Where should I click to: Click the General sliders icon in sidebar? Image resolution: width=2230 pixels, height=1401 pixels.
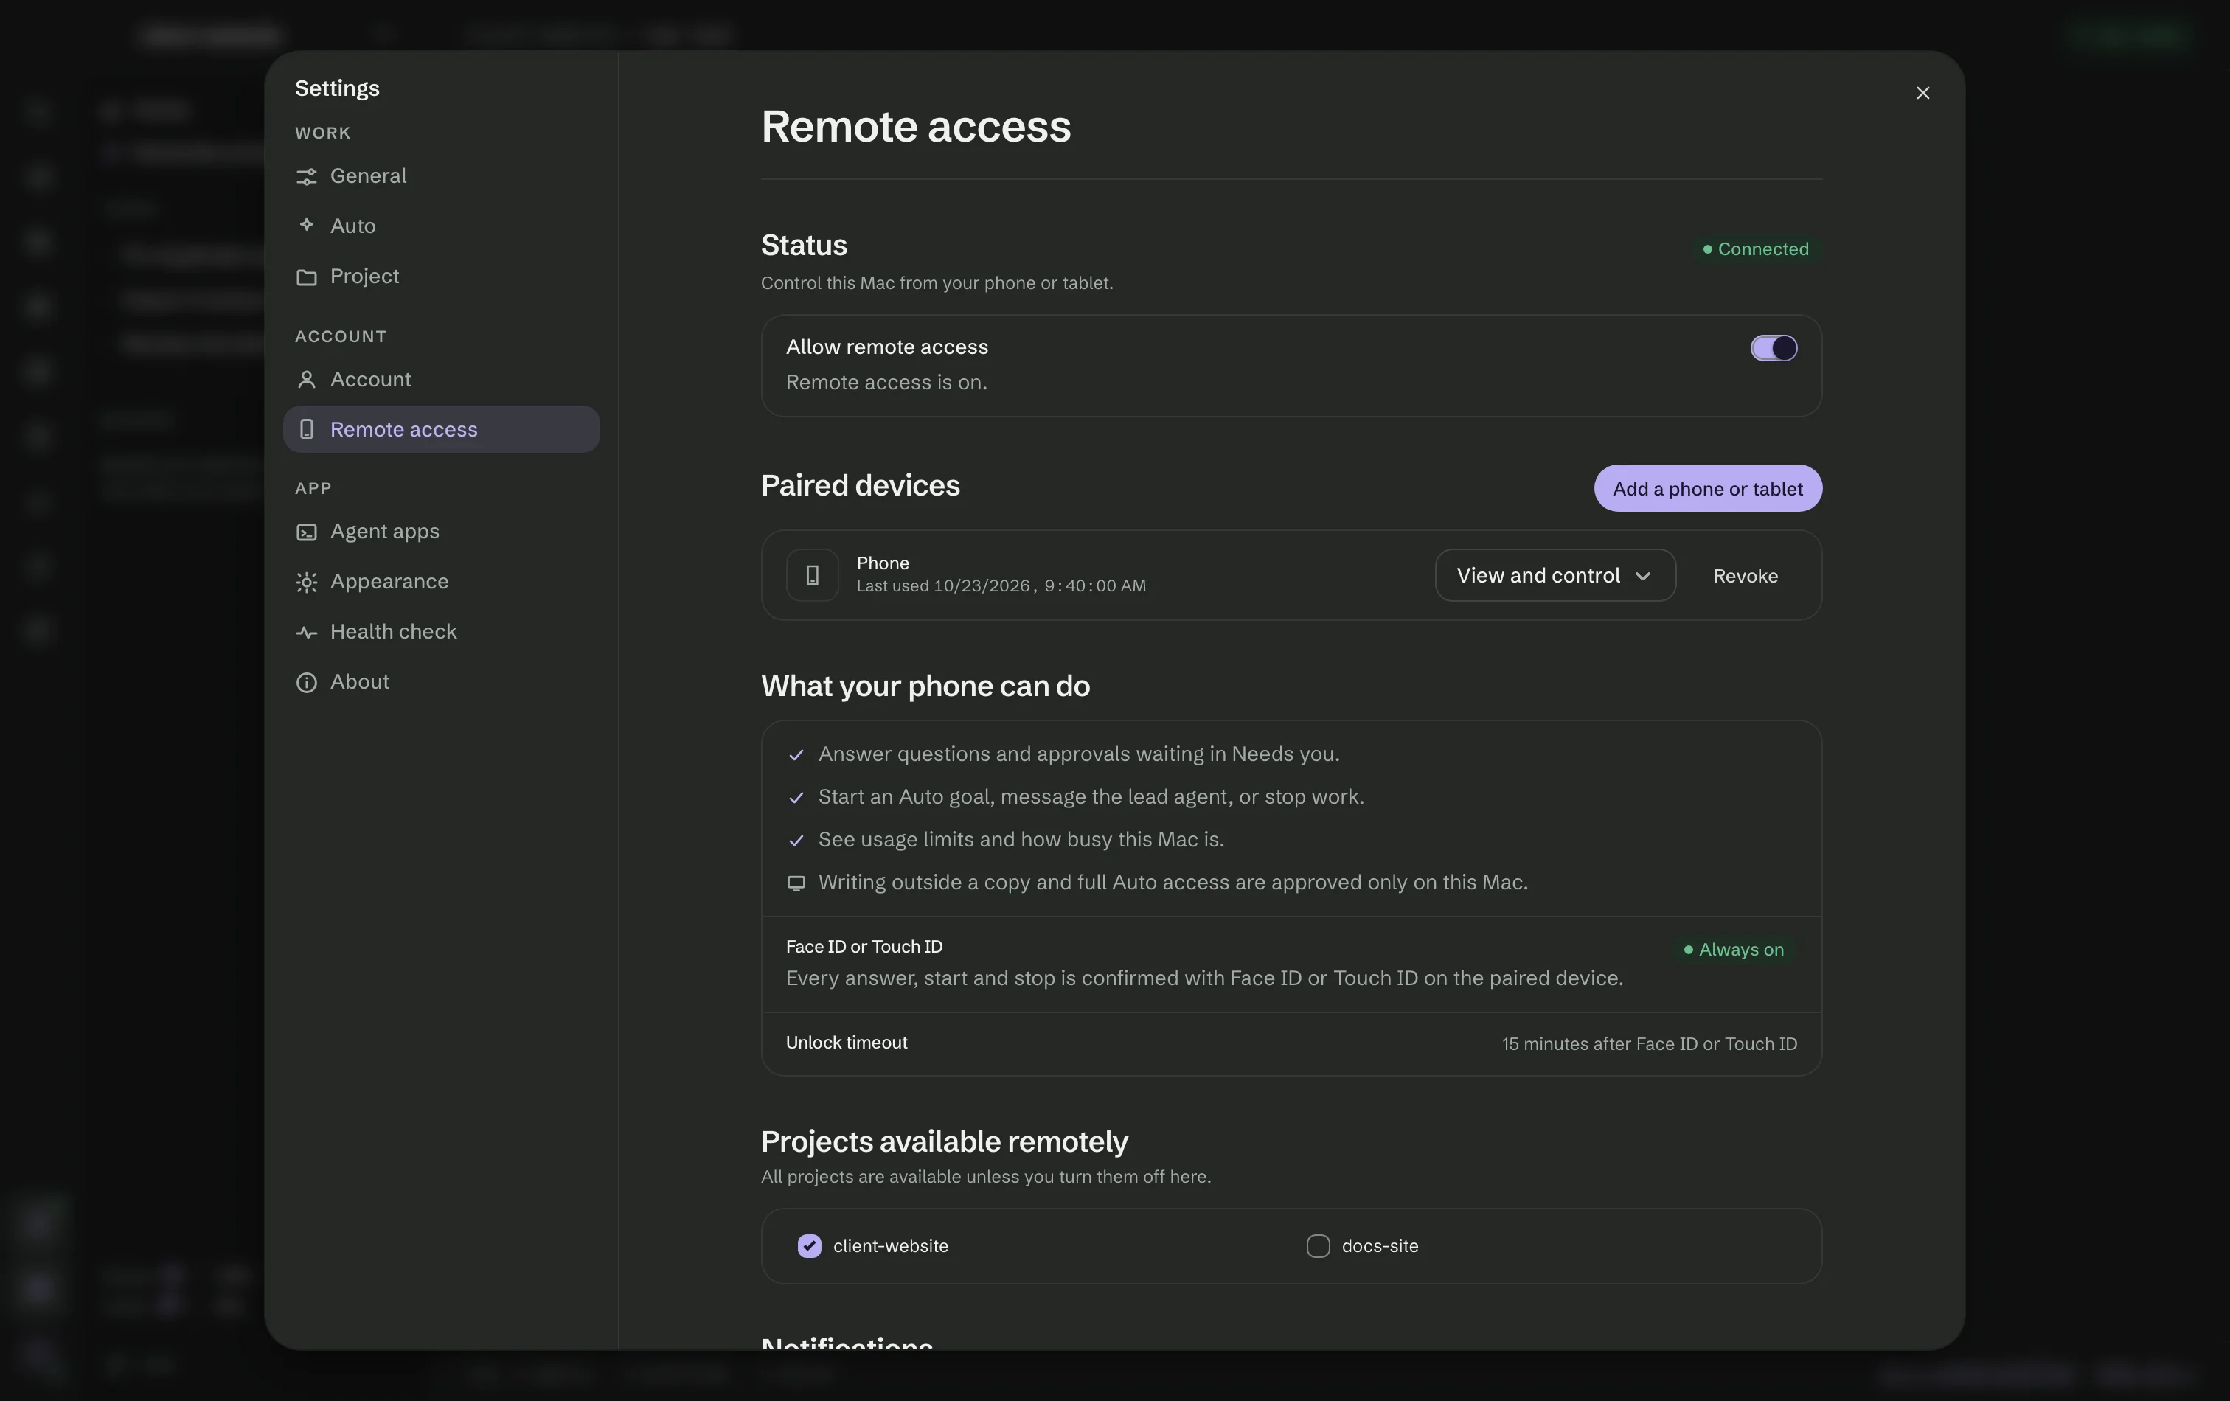(307, 176)
